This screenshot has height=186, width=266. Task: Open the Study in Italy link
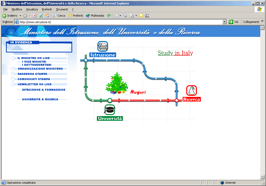click(175, 53)
